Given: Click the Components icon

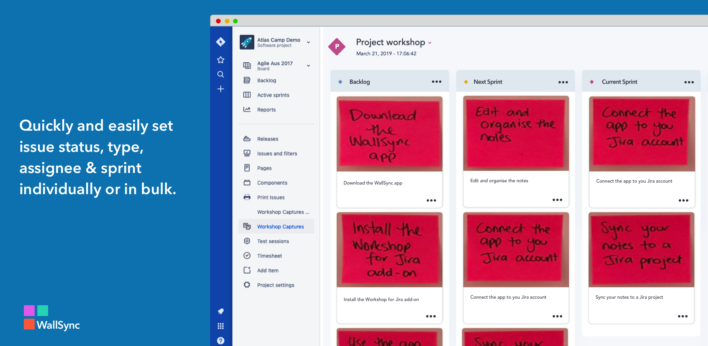Looking at the screenshot, I should coord(247,183).
